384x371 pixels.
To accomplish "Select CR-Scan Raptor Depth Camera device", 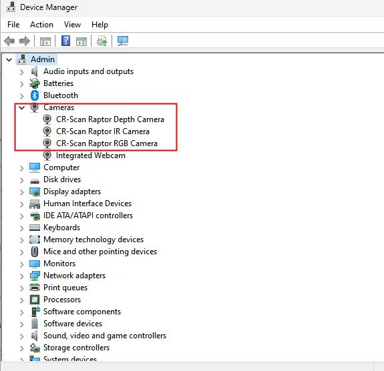I will (110, 119).
